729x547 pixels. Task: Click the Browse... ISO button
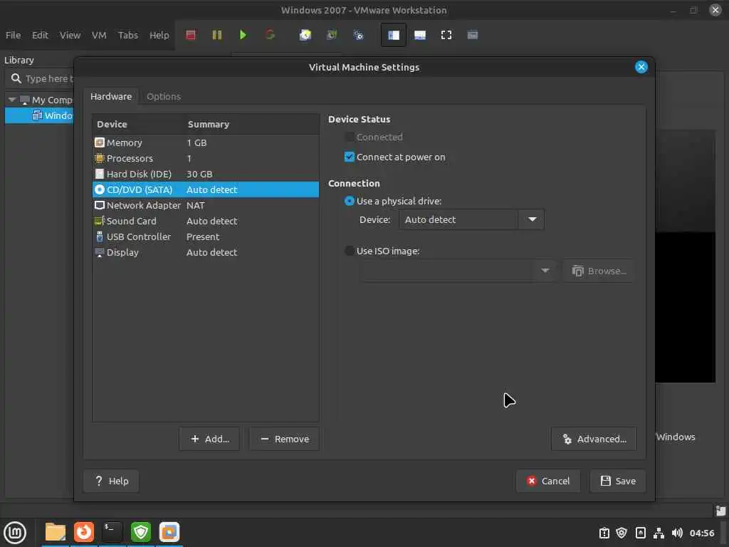(599, 271)
